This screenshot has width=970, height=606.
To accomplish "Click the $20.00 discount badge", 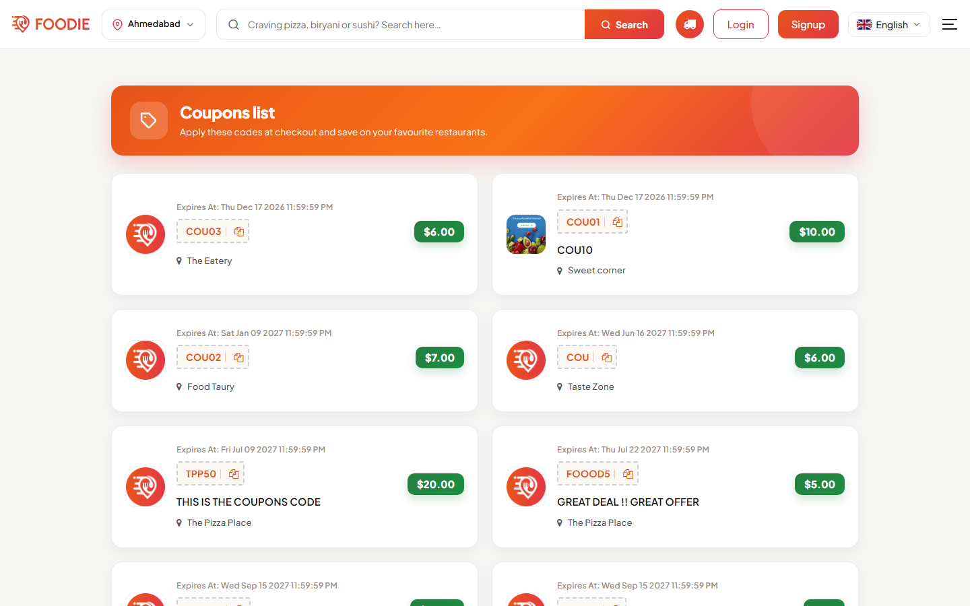I will [436, 484].
